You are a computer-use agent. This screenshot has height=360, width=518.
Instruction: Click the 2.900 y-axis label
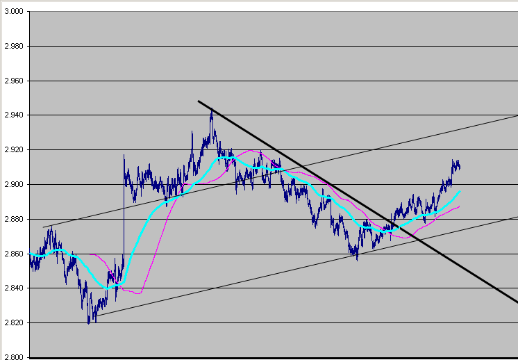pos(14,184)
